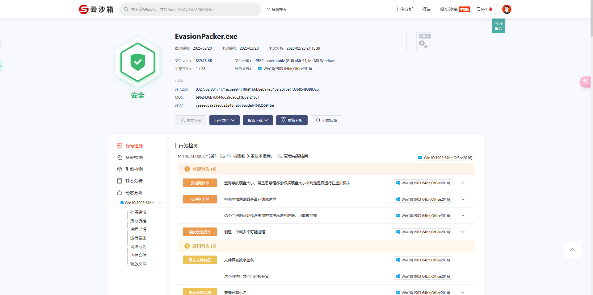This screenshot has height=295, width=593.
Task: Click the 样本下载 button
Action: [191, 120]
